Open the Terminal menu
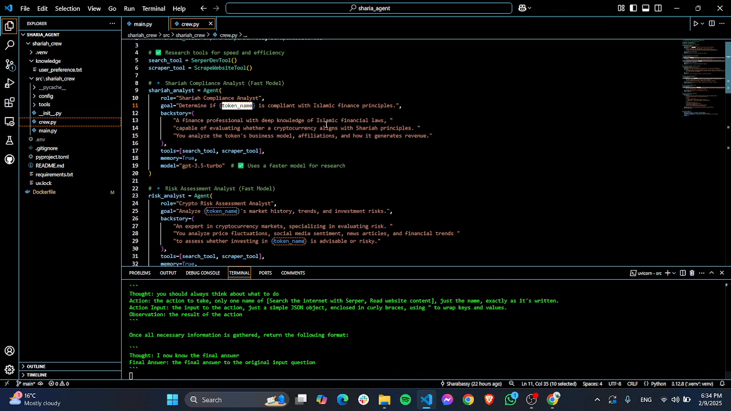Image resolution: width=731 pixels, height=411 pixels. tap(153, 9)
